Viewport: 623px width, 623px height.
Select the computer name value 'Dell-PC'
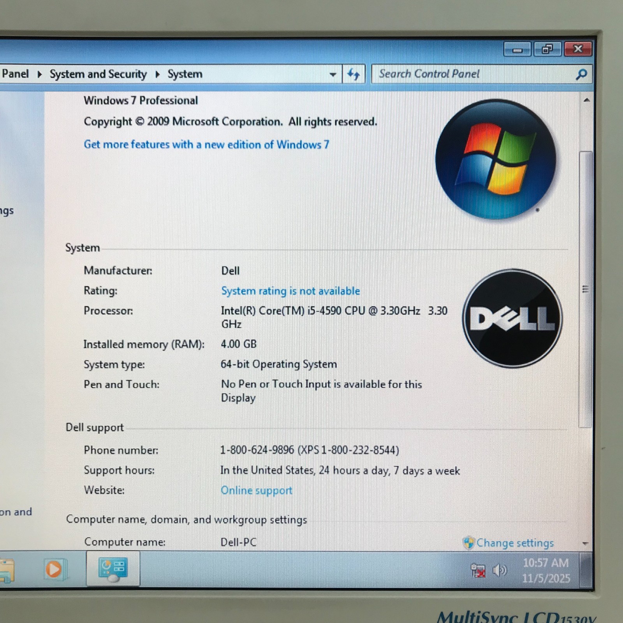(238, 542)
